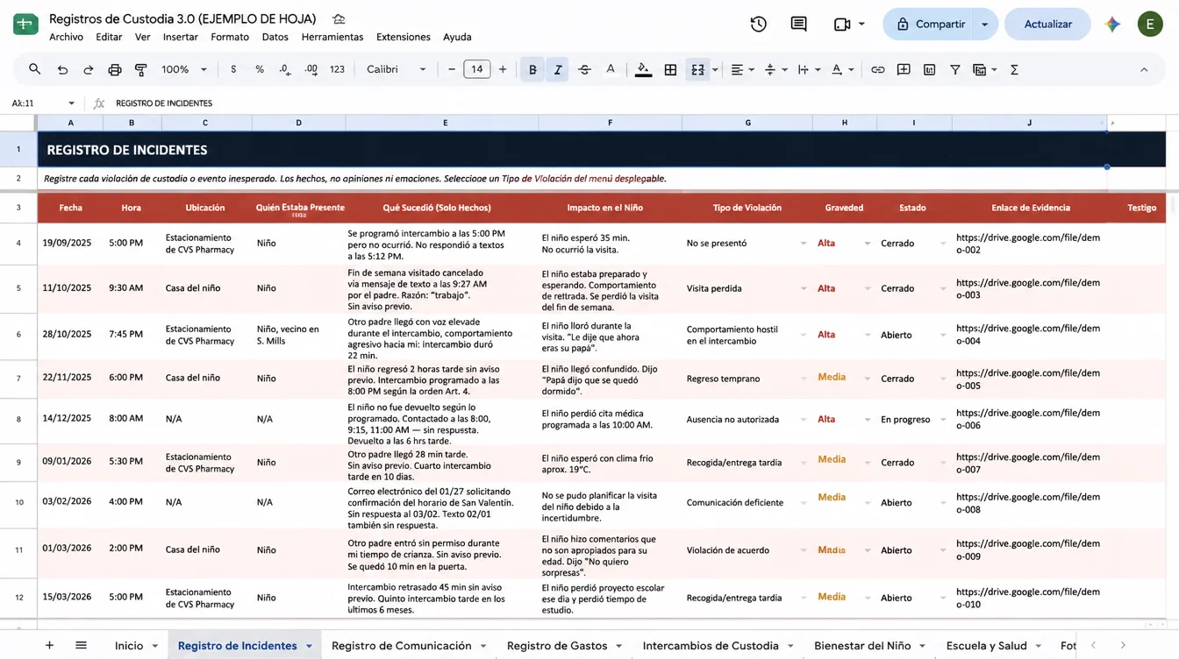Open the Archivo menu
Viewport: 1179px width, 659px height.
66,37
